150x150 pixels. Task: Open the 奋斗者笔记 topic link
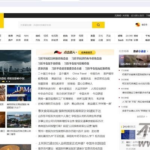point(65,89)
